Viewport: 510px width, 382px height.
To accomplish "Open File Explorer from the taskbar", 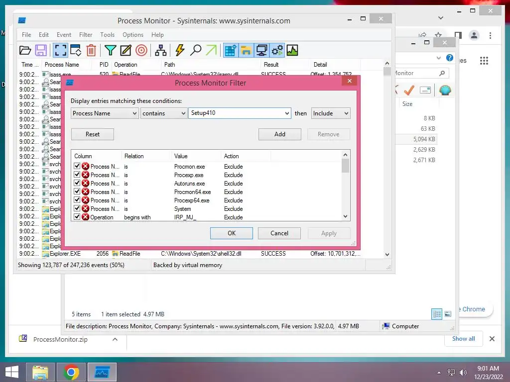I will tap(40, 372).
